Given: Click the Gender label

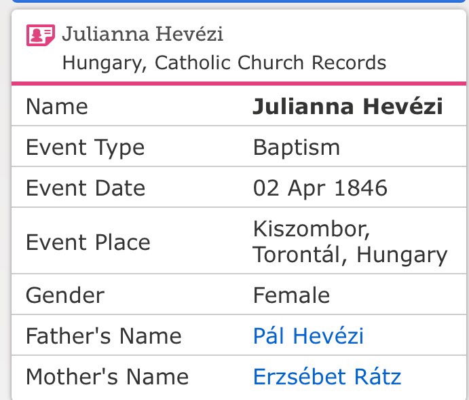Looking at the screenshot, I should click(x=65, y=295).
